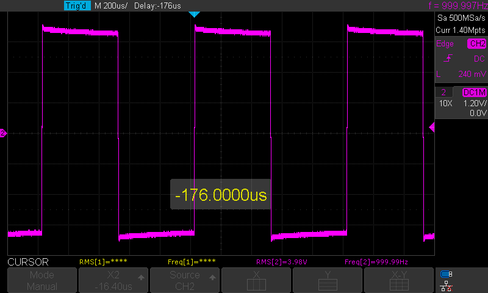This screenshot has height=293, width=488.
Task: Select the X2 -16.40us cursor softkey
Action: (x=113, y=280)
